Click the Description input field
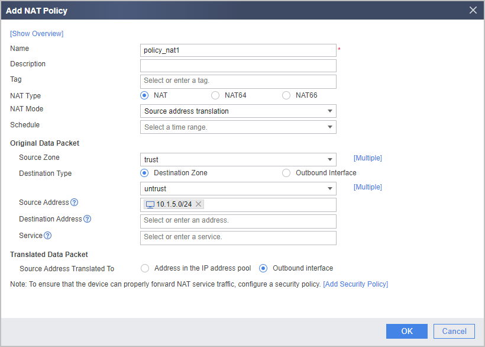This screenshot has height=347, width=485. [238, 66]
